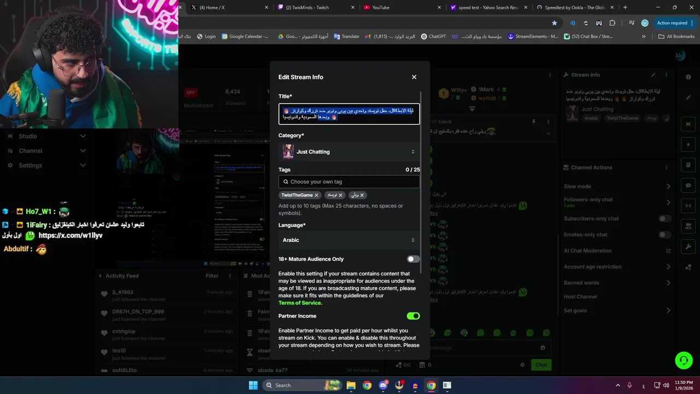Click the taskbar volume icon

coord(667,385)
